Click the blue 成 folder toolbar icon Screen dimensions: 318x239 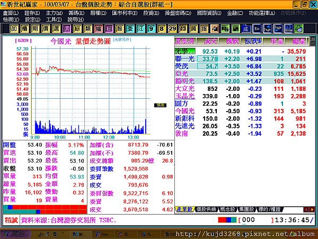tap(246, 29)
